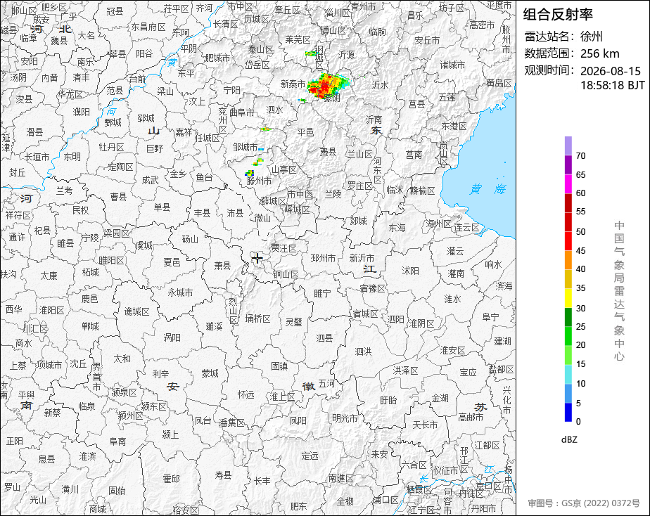Viewport: 650px width, 516px height.
Task: Click the 黄海 sea label
Action: coord(488,189)
